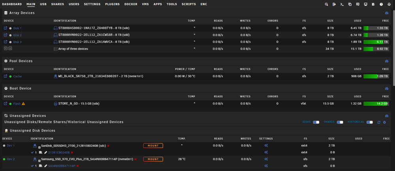Collapse the SanDisk sdc partition list

point(39,147)
